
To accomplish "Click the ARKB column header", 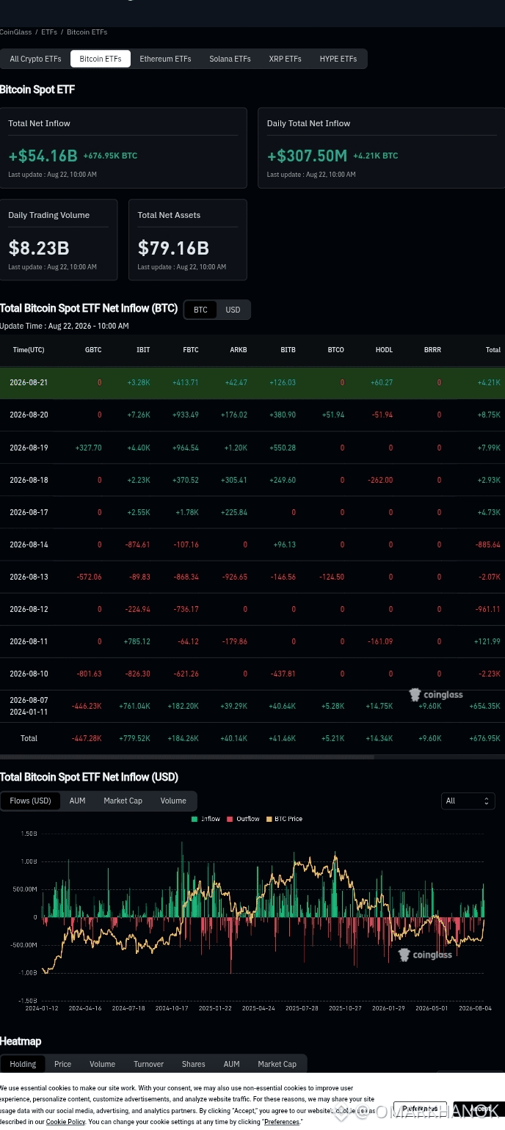I will 239,350.
